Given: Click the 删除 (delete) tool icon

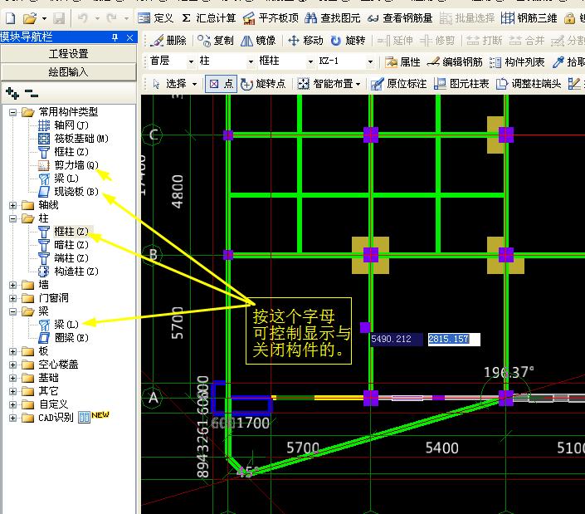Looking at the screenshot, I should [158, 41].
